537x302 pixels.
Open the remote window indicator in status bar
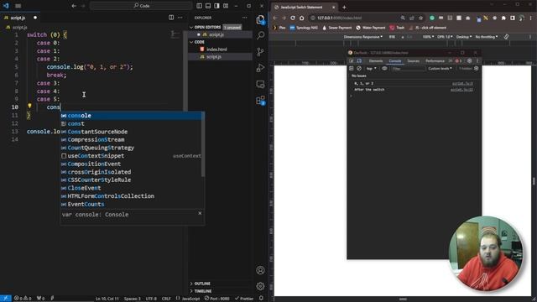point(6,299)
